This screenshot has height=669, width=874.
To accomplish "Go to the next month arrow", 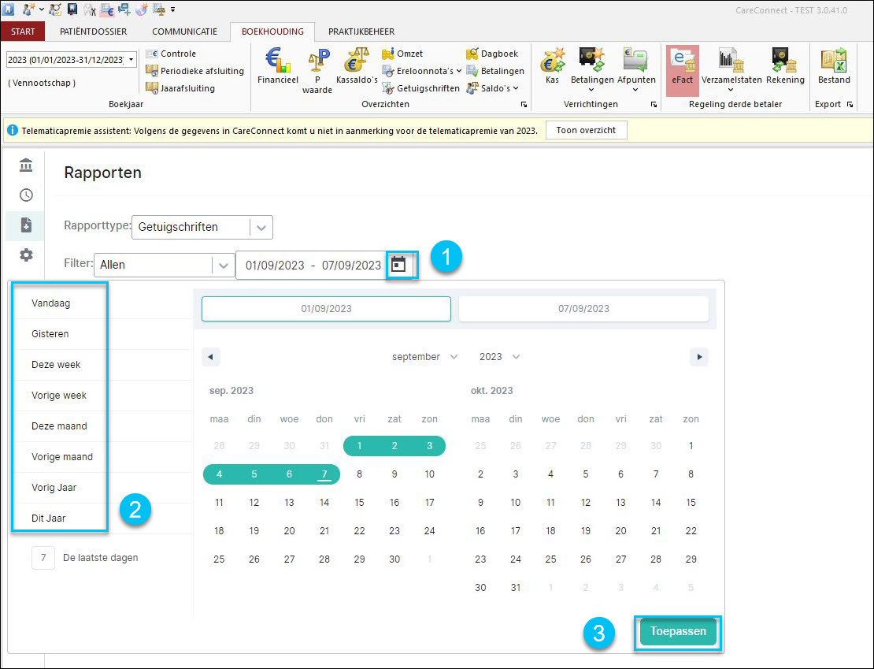I will 699,356.
